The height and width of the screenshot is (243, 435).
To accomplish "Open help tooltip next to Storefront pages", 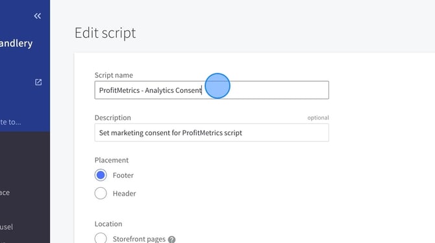I will 171,239.
